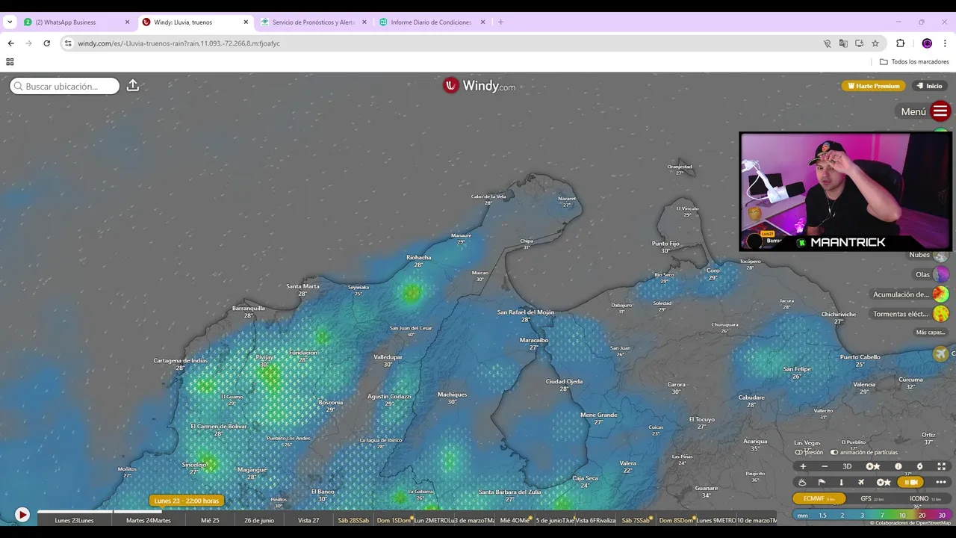The image size is (956, 538).
Task: Click the Inicio login button
Action: pos(930,86)
